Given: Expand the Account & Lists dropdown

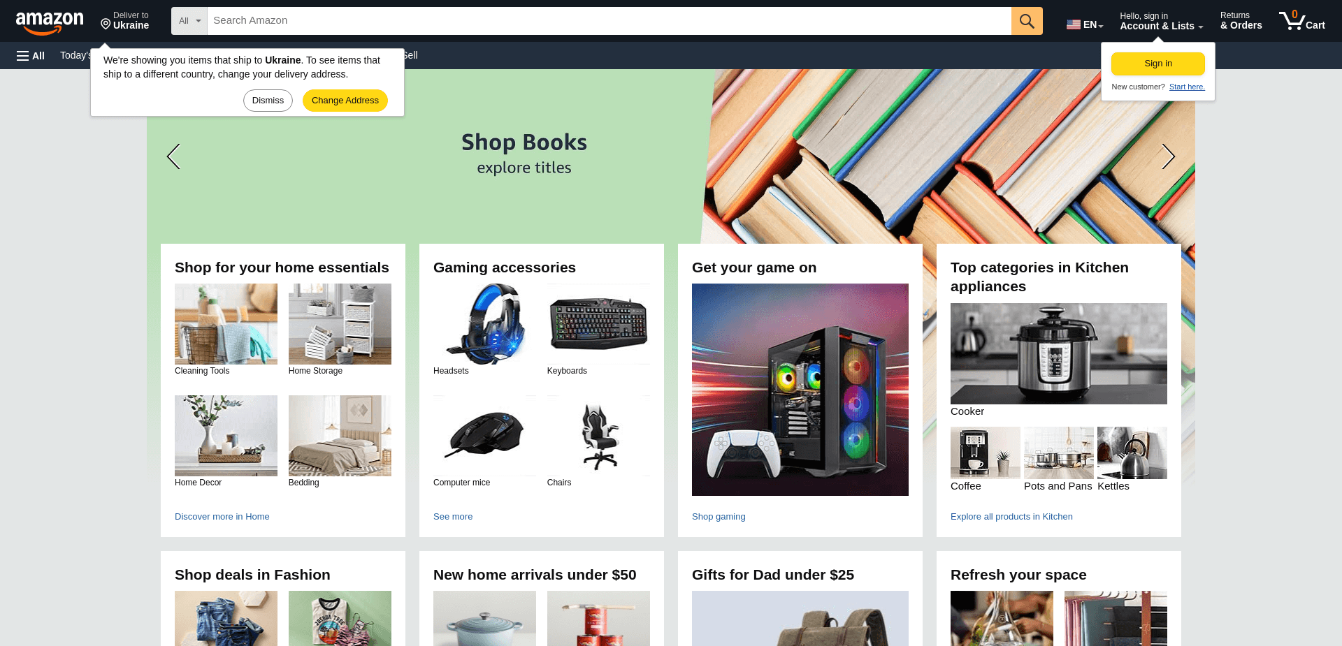Looking at the screenshot, I should pos(1161,21).
